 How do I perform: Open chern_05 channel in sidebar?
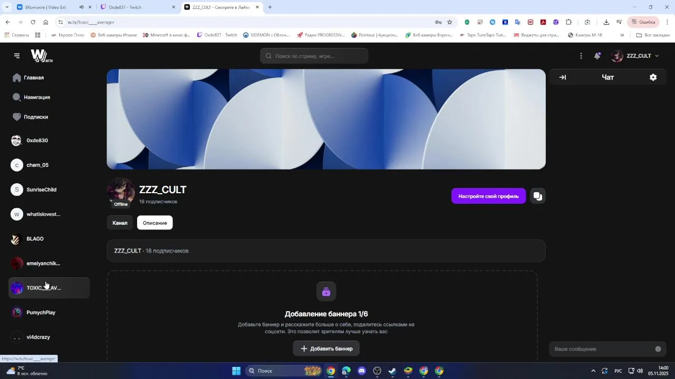coord(49,165)
